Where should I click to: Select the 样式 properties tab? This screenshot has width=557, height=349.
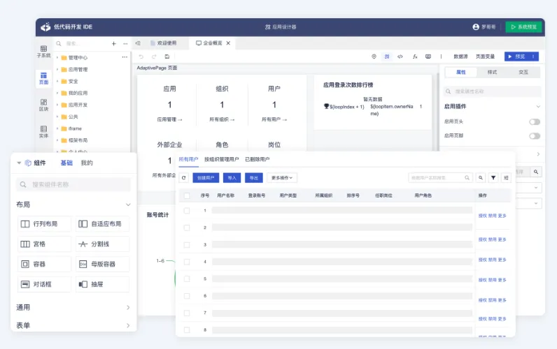coord(492,73)
